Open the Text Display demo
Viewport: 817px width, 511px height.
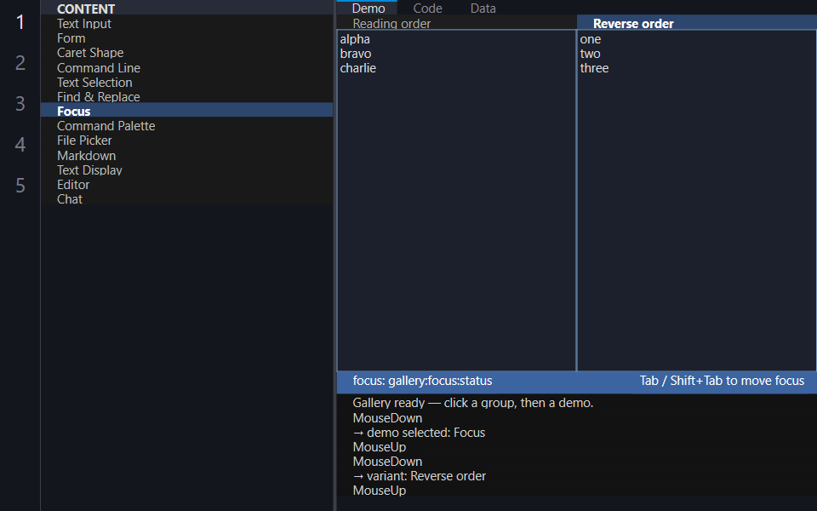click(x=186, y=170)
